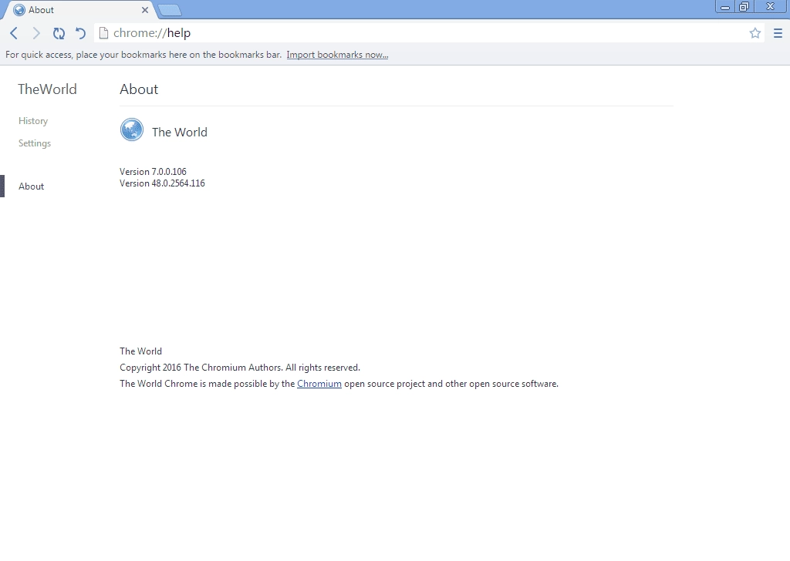Open History in the sidebar
790x561 pixels.
click(33, 121)
